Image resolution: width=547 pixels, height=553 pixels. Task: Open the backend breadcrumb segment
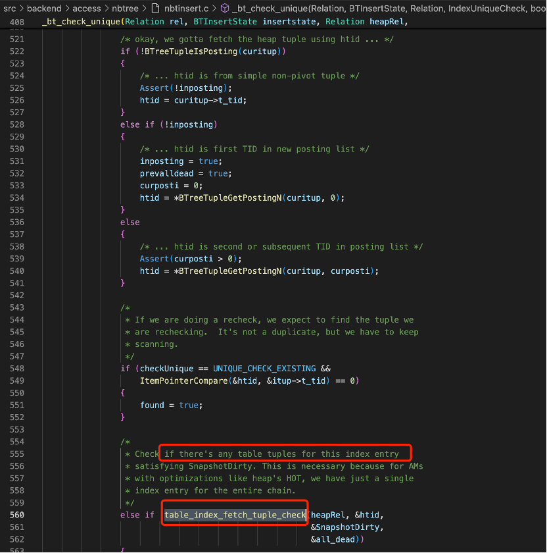pyautogui.click(x=44, y=8)
